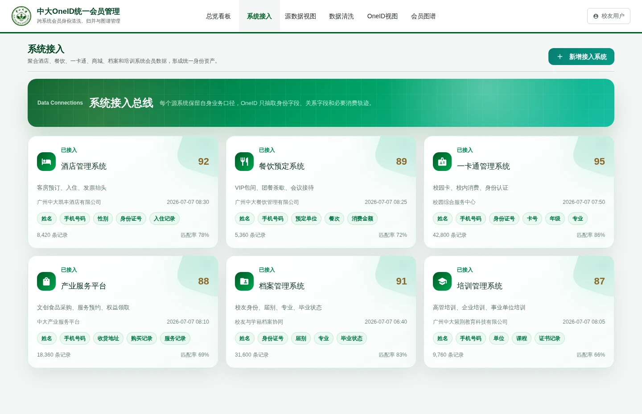Open the 产业服务平台 card title
The image size is (642, 414).
[x=84, y=286]
